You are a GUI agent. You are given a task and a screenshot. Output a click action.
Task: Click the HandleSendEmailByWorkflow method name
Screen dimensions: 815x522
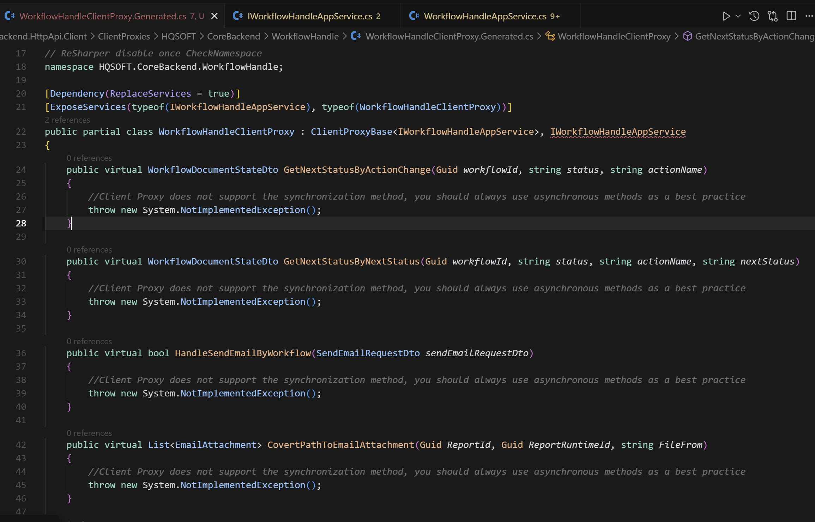243,353
